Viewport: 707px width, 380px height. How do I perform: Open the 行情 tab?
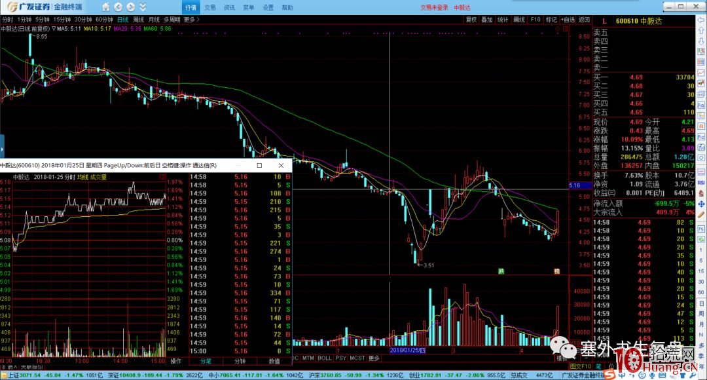click(x=190, y=8)
